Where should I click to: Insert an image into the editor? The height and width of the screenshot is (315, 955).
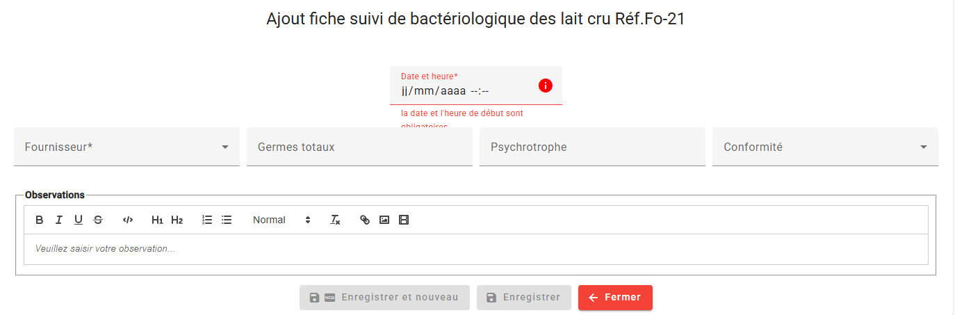pos(384,220)
